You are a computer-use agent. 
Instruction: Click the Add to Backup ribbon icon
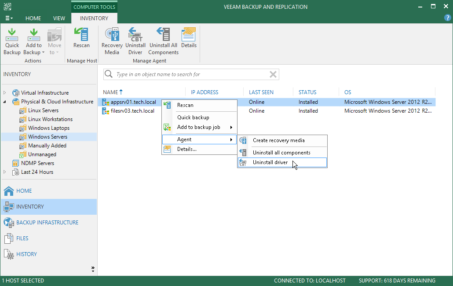[33, 35]
